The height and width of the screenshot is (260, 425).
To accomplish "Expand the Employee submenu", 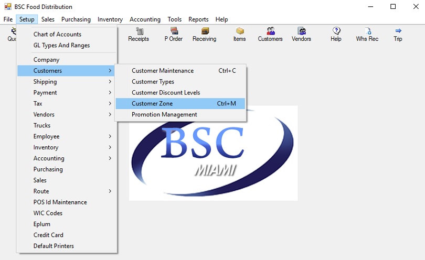I will pos(67,136).
